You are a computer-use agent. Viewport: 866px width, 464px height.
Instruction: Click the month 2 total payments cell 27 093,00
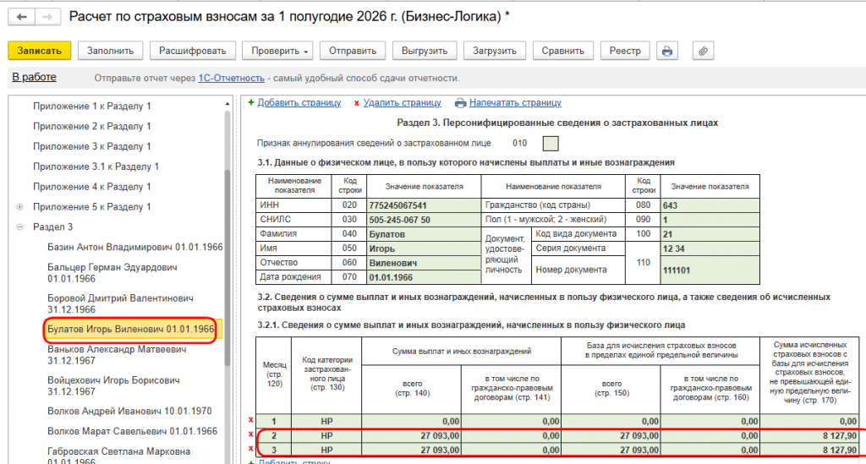pyautogui.click(x=412, y=435)
